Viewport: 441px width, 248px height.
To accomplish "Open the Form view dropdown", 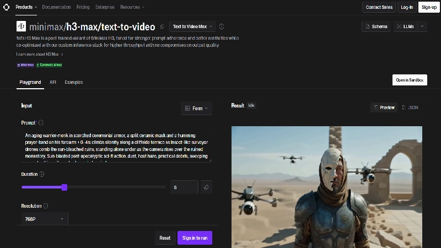I will point(196,108).
